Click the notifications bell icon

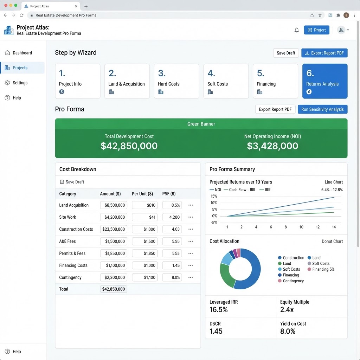click(x=297, y=30)
